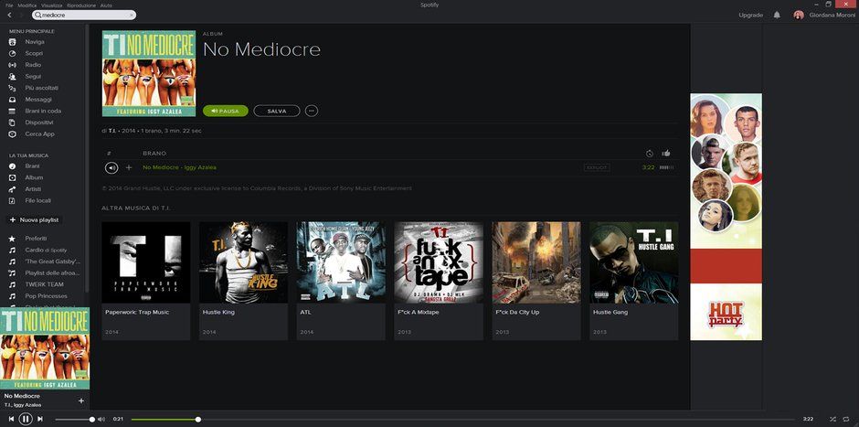The height and width of the screenshot is (427, 859).
Task: Open the Brani songs icon under La tua musica
Action: [12, 166]
